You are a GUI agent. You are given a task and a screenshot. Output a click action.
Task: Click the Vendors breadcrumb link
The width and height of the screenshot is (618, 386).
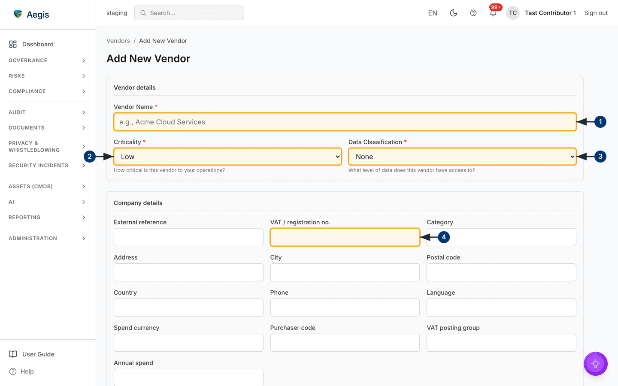pyautogui.click(x=118, y=41)
